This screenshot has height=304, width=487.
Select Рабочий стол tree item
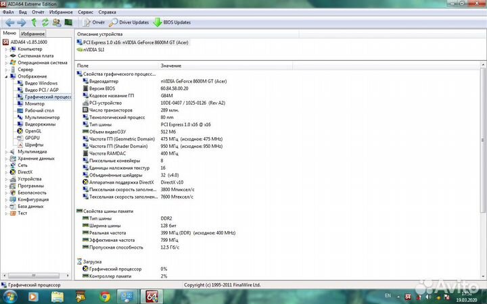[x=39, y=110]
